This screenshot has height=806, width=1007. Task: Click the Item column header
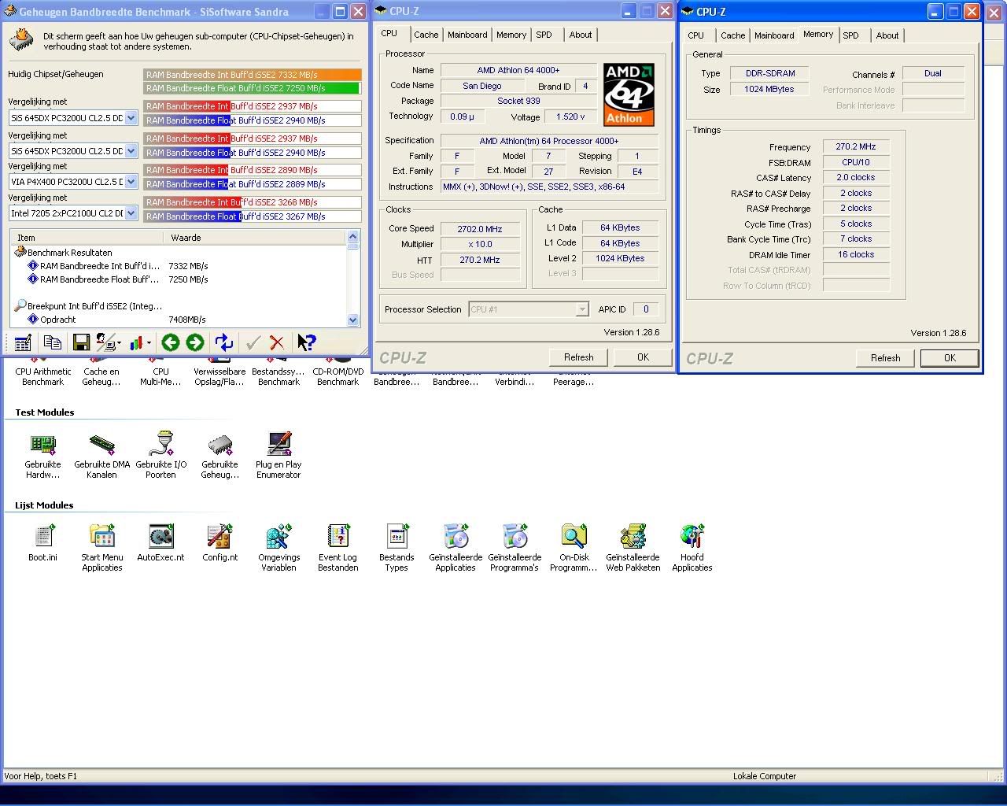coord(87,237)
